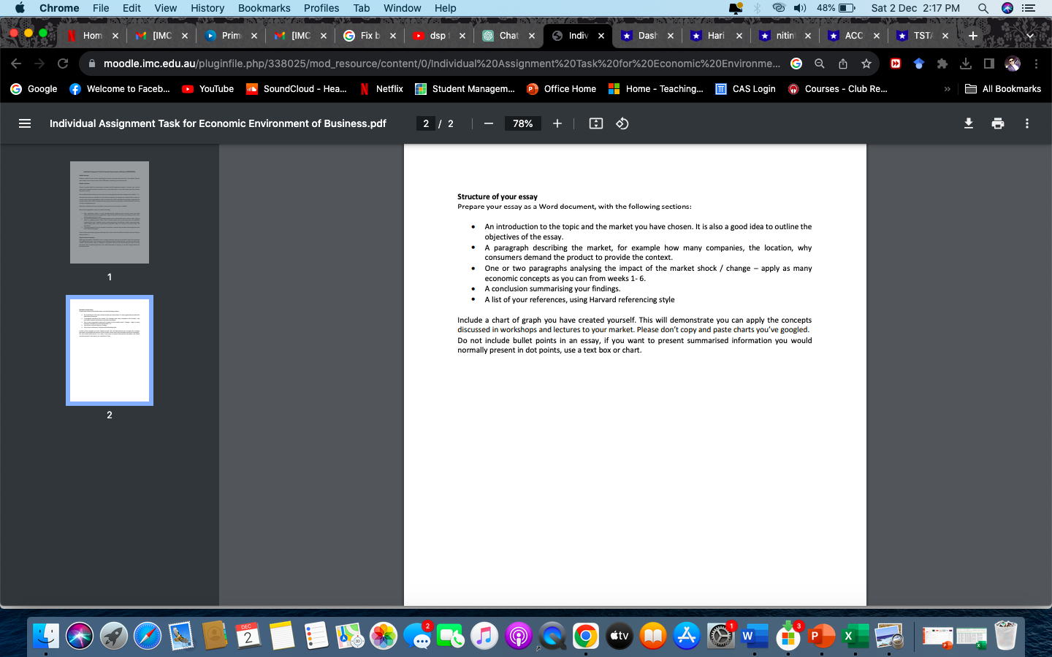Open the Netflix bookmark

pos(381,88)
